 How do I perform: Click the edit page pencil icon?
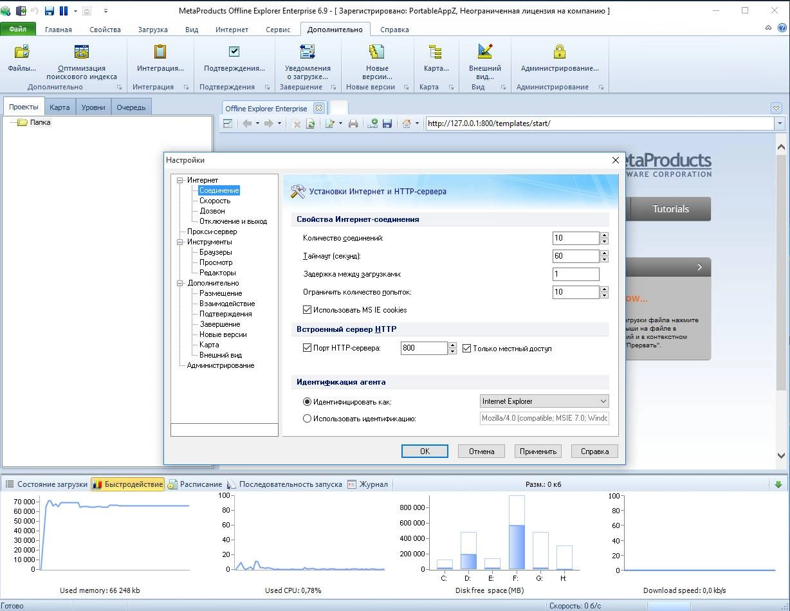tap(330, 123)
